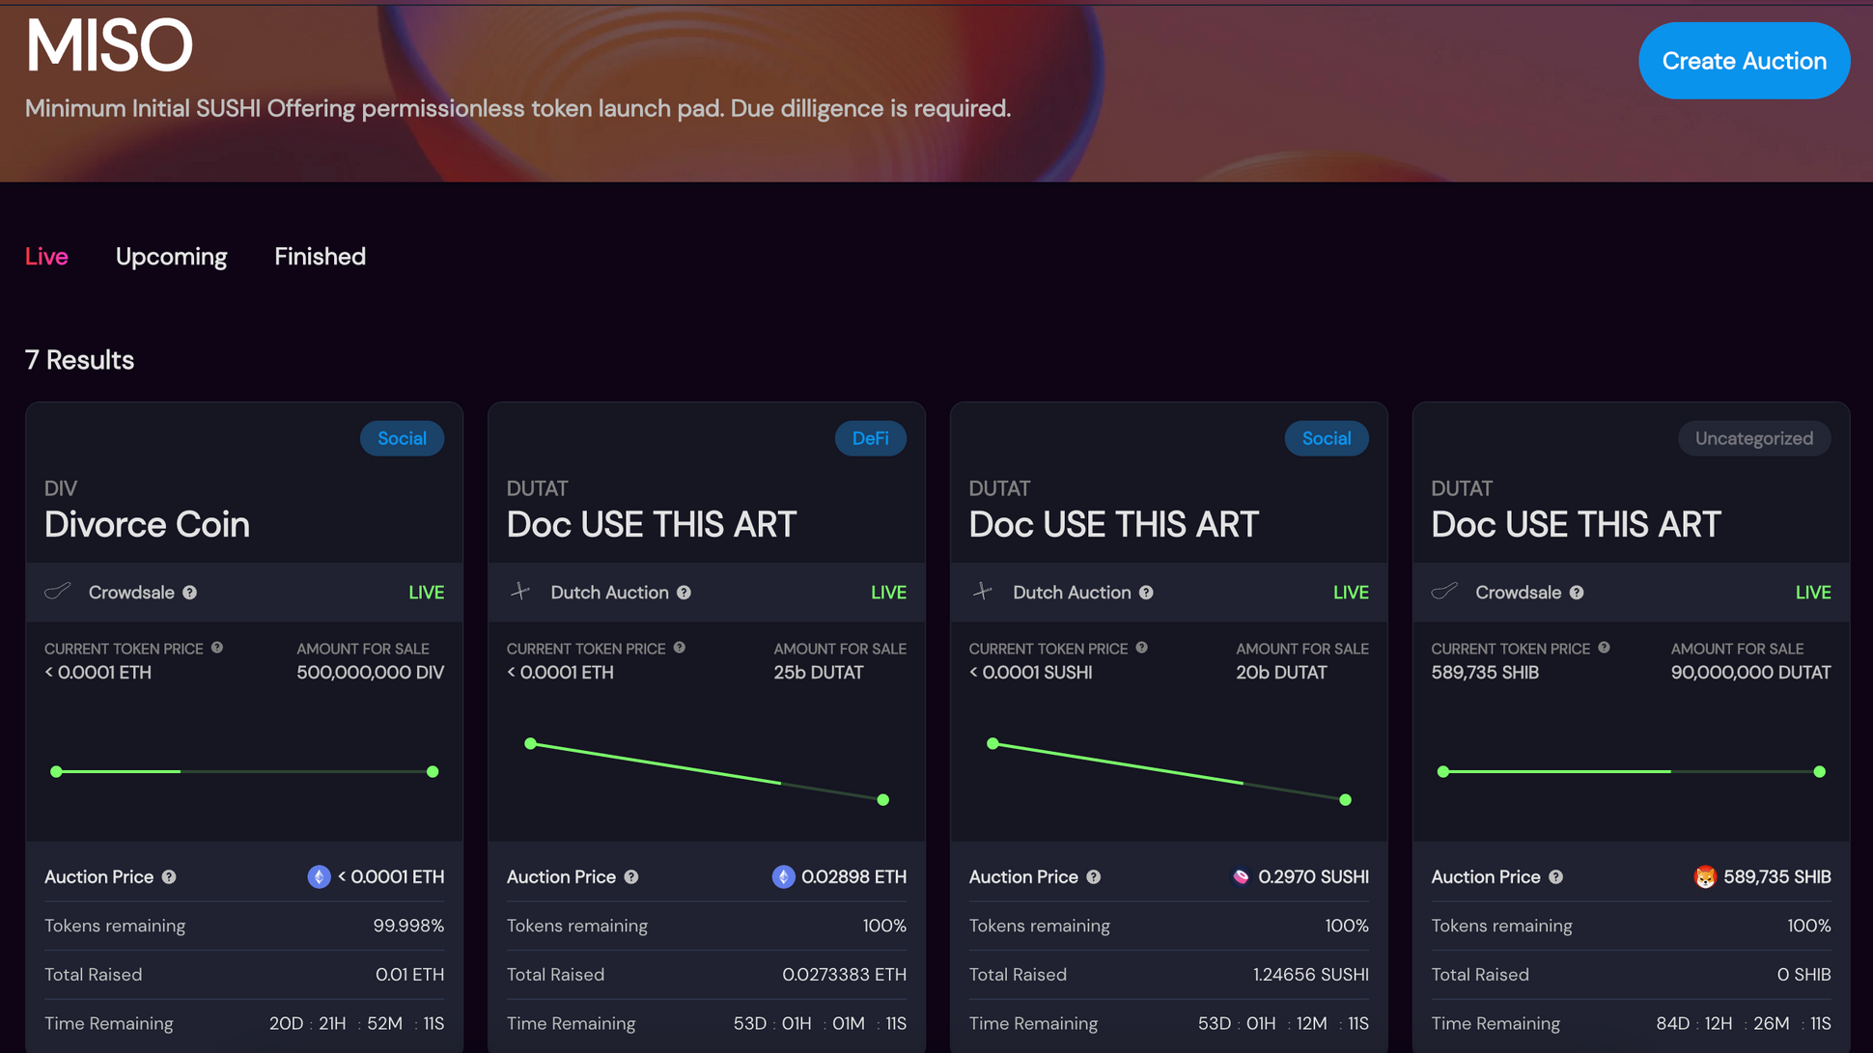Click the SUSHI token icon beside 0.2970 SUSHI
This screenshot has width=1873, height=1053.
point(1241,876)
